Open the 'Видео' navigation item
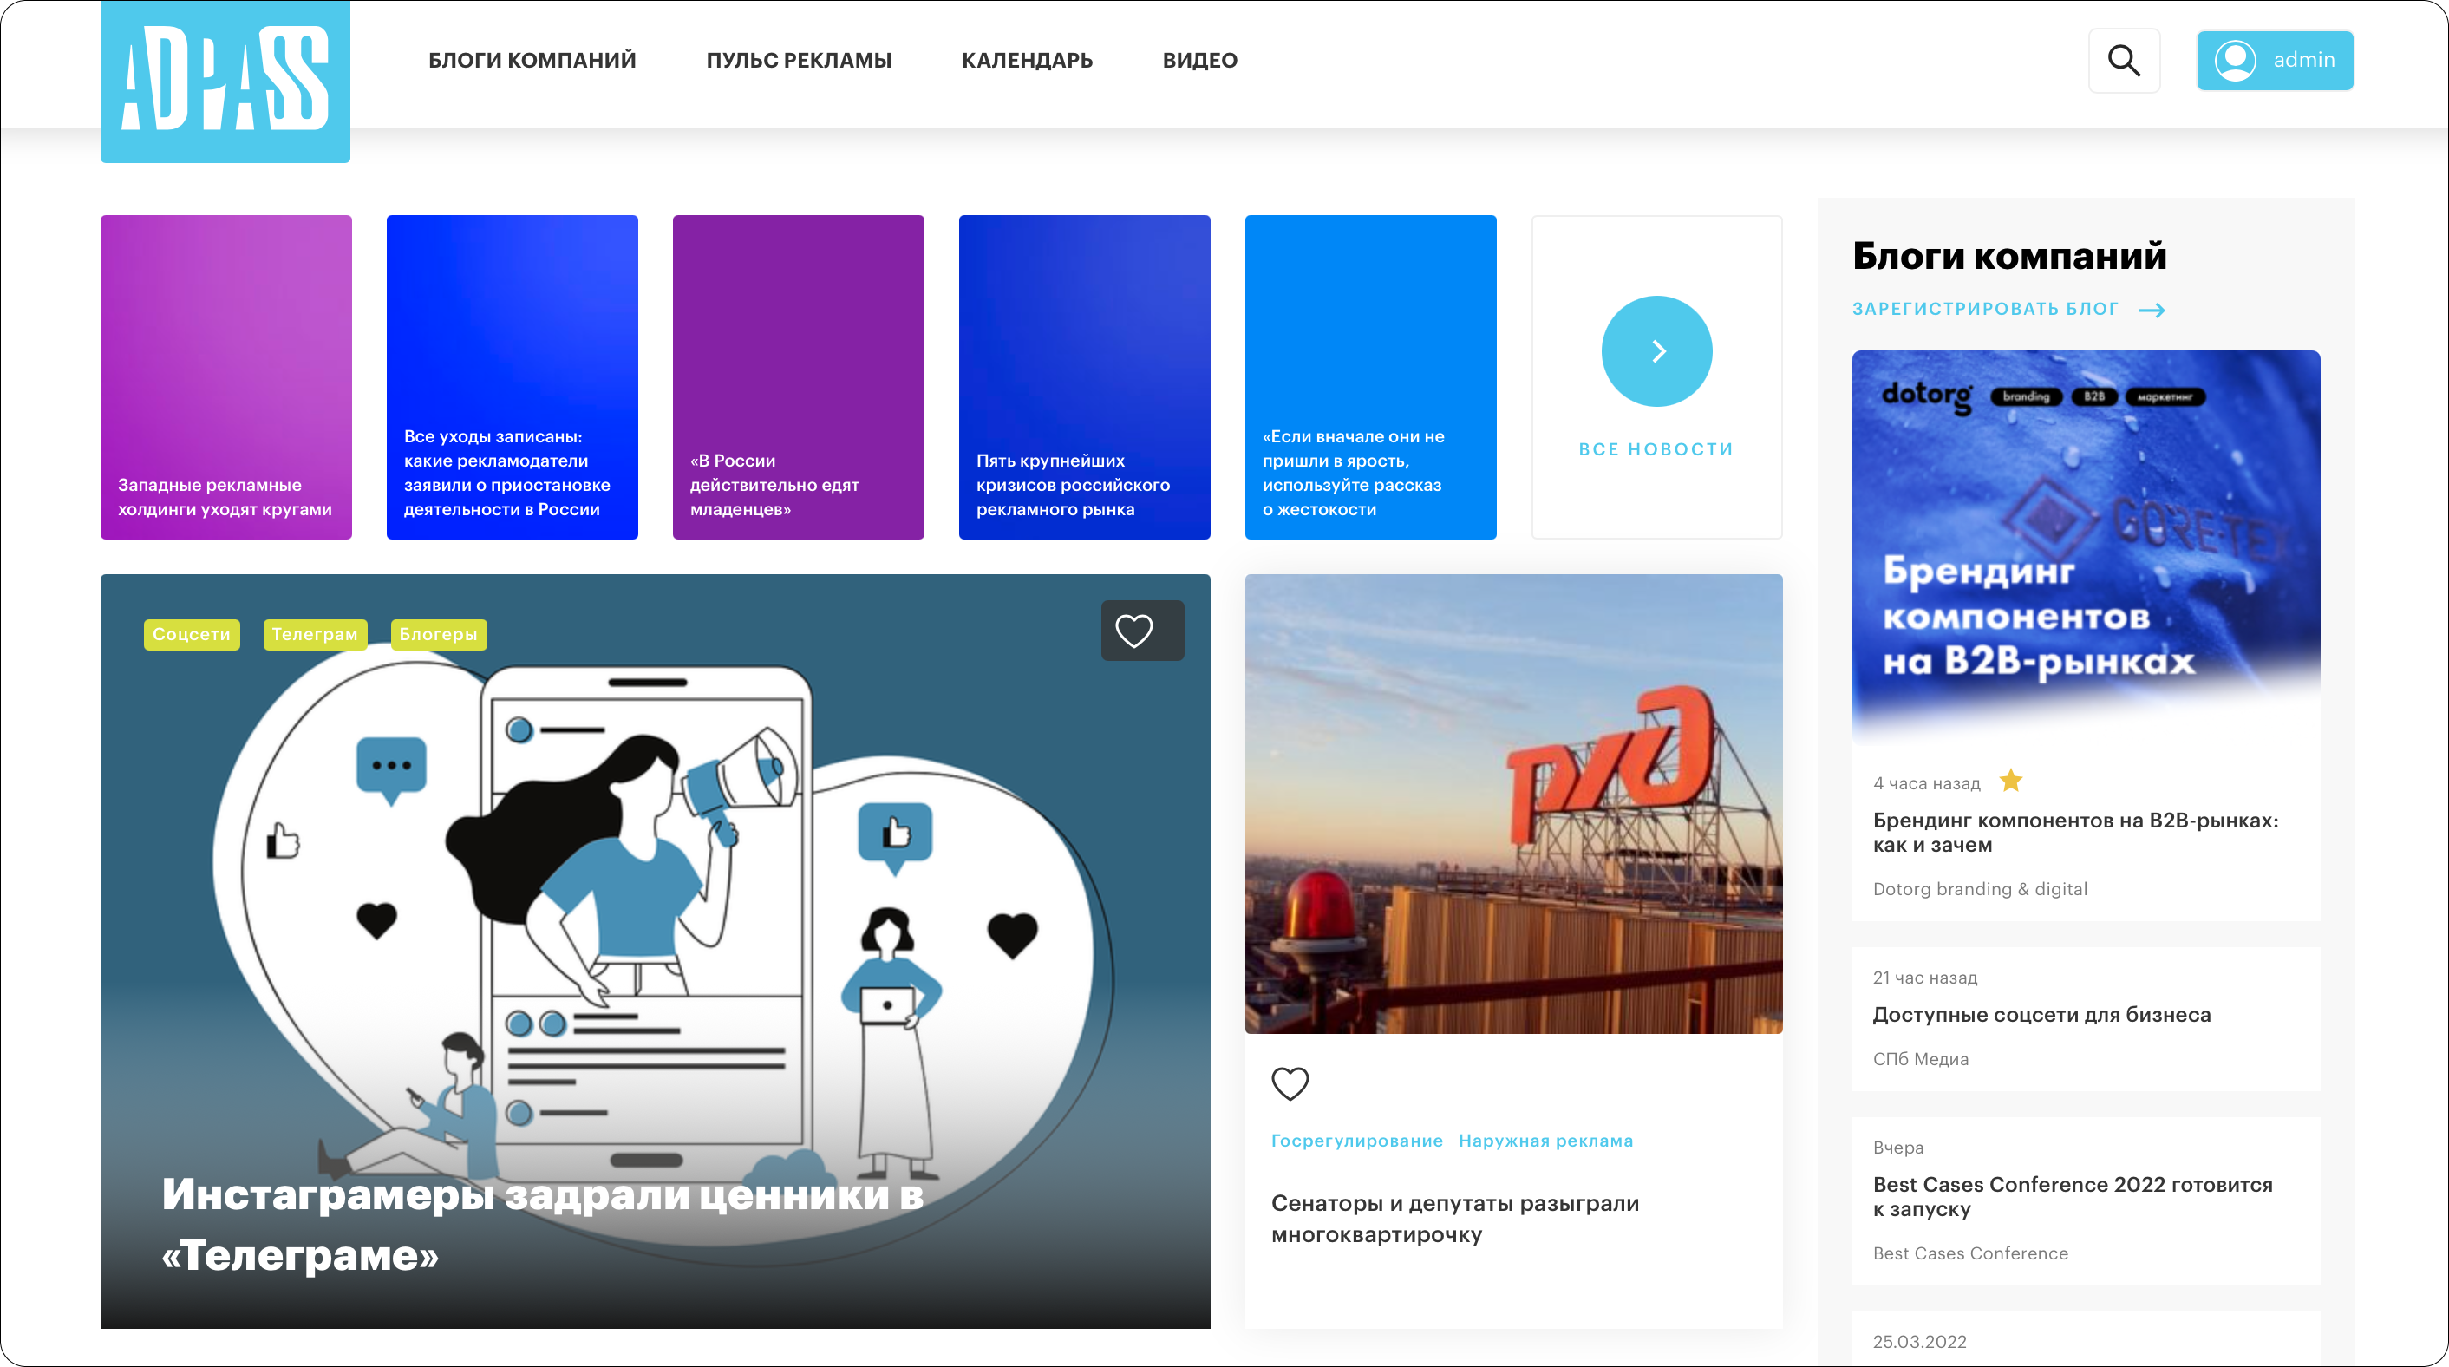The width and height of the screenshot is (2449, 1367). 1199,61
